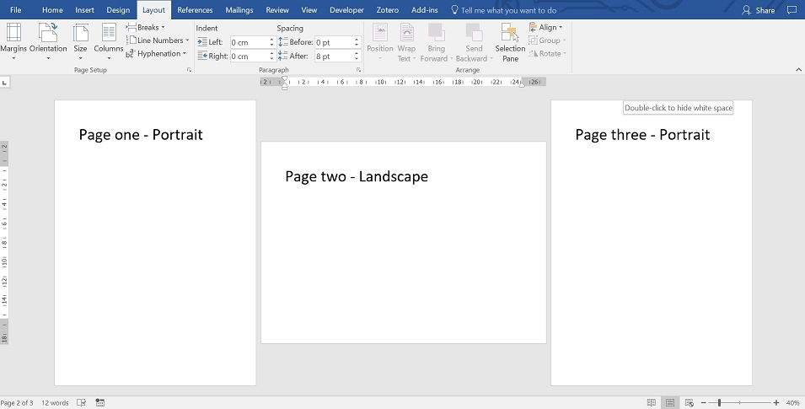This screenshot has height=409, width=805.
Task: Switch to Web Layout view
Action: tap(689, 403)
